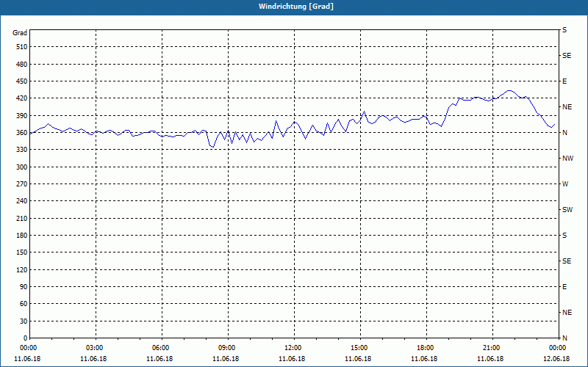Select the 12.06.18 date label
The width and height of the screenshot is (588, 367).
[556, 359]
